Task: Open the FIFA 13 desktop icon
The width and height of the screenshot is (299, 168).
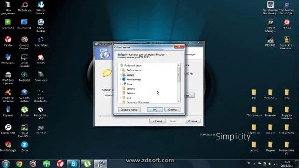Action: 286,24
